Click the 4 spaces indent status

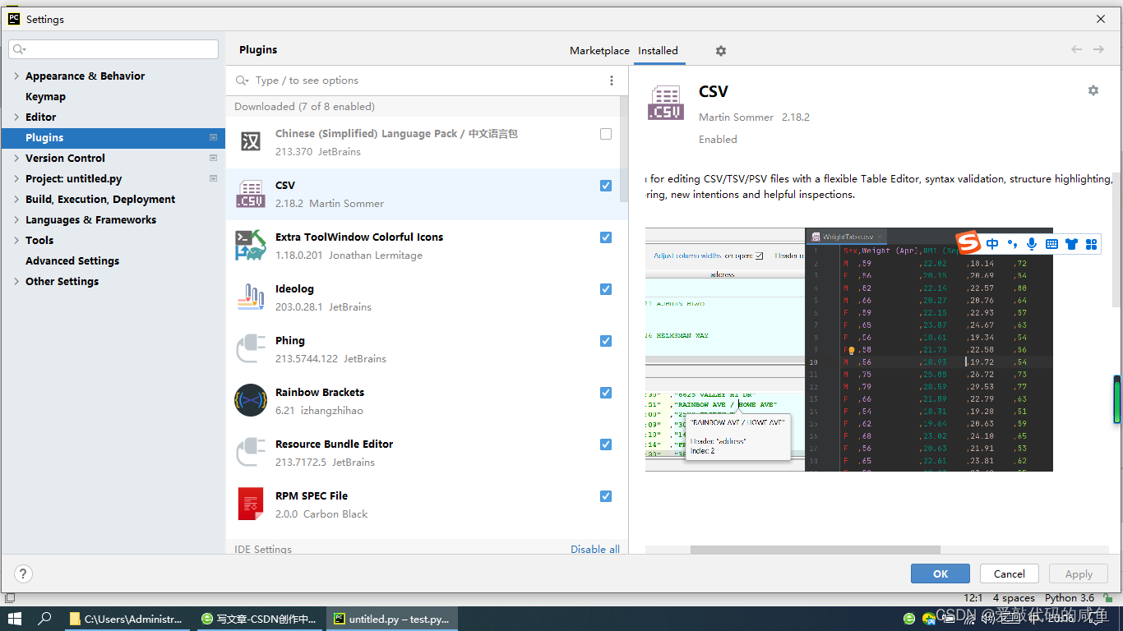click(x=1014, y=598)
